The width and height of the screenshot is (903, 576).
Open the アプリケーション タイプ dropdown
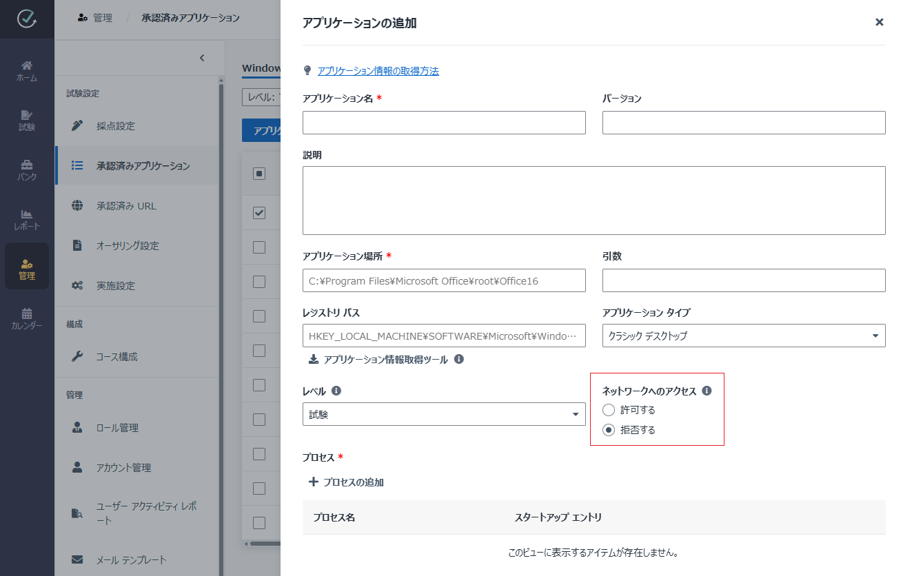point(744,336)
